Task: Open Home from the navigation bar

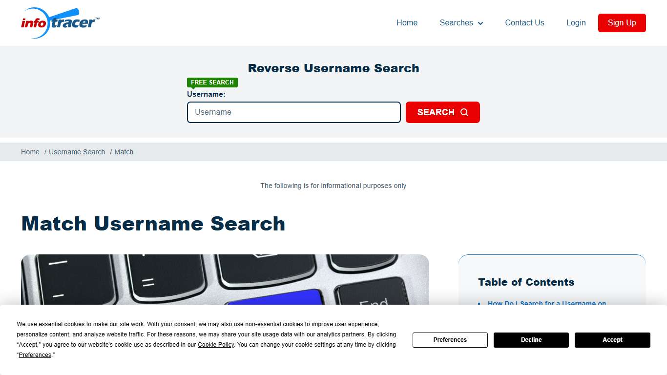Action: click(x=407, y=22)
